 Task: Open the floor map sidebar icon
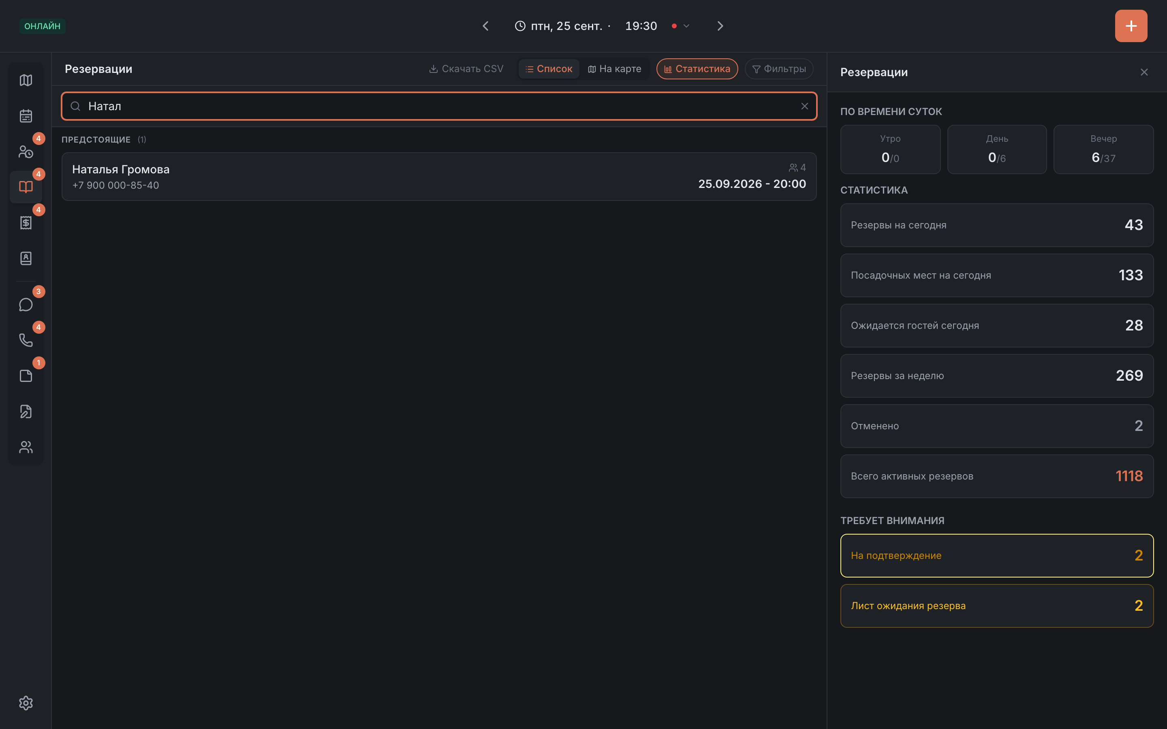(x=26, y=80)
